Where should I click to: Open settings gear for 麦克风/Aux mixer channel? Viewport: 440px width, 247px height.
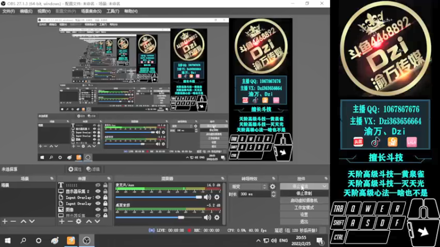pyautogui.click(x=217, y=197)
